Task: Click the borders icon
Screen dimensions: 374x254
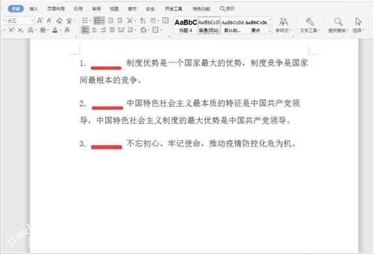Action: (x=155, y=30)
